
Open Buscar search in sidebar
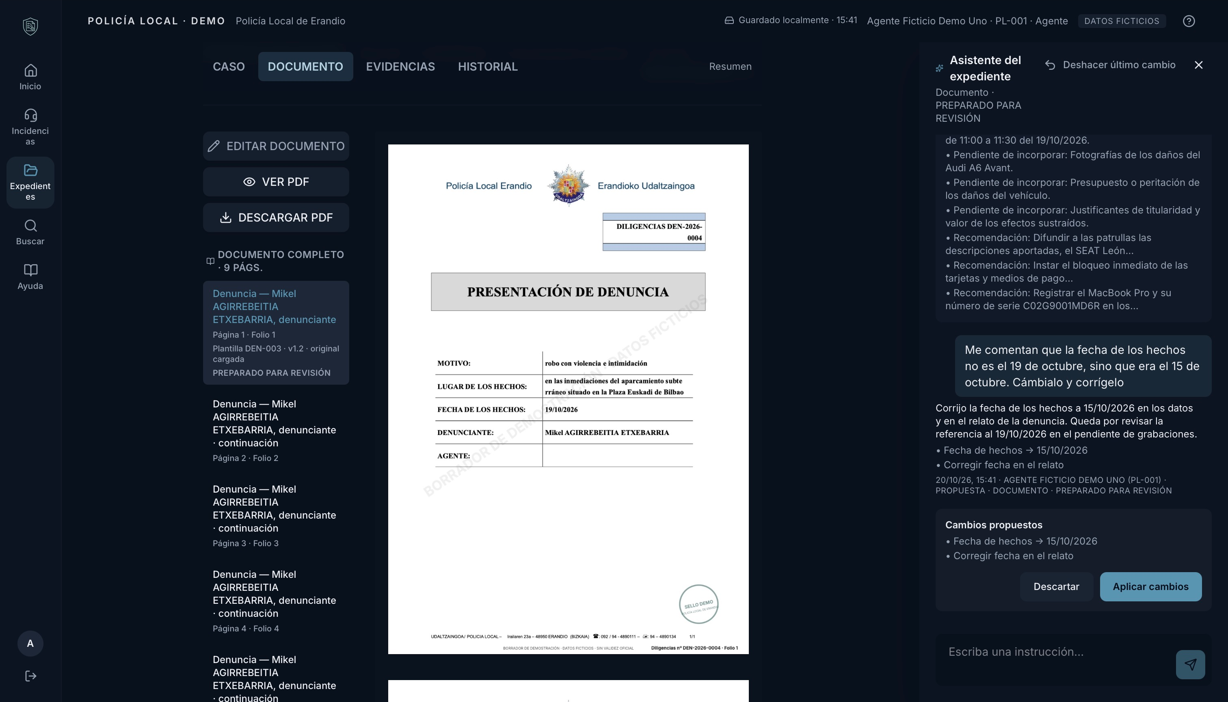coord(30,233)
